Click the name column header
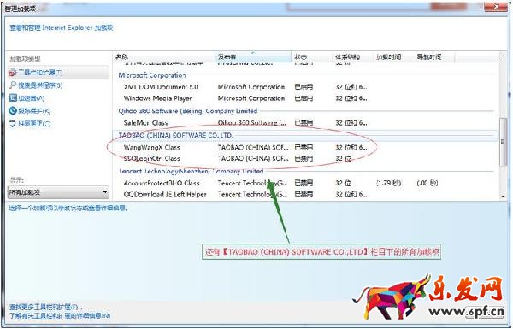This screenshot has width=513, height=329. 163,57
